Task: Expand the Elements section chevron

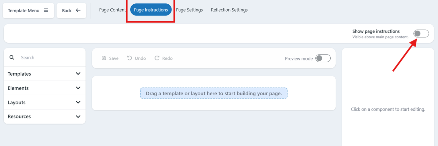Action: pyautogui.click(x=78, y=88)
